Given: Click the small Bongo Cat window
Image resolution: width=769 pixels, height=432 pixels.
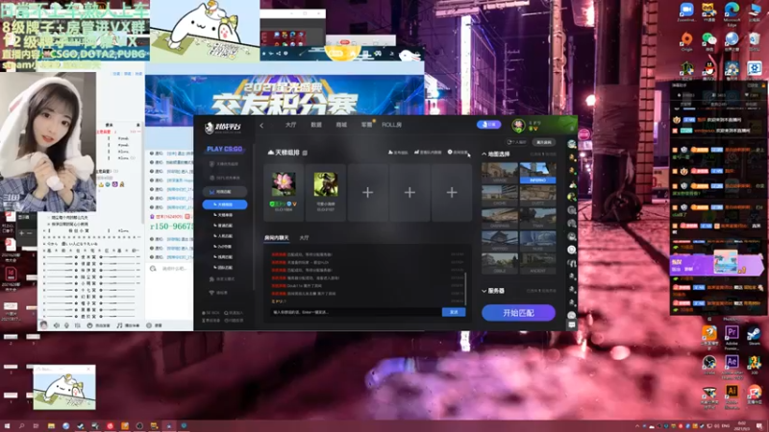Looking at the screenshot, I should [64, 387].
